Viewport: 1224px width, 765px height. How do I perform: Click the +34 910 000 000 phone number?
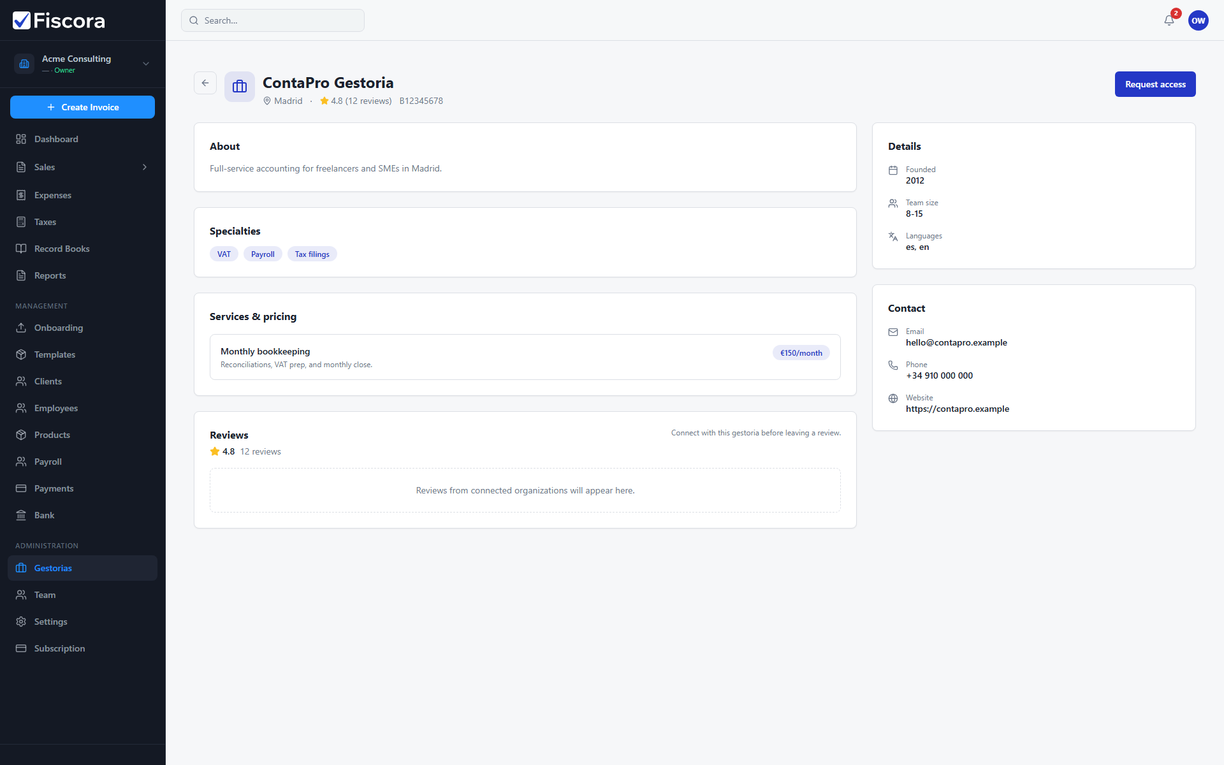(x=939, y=375)
